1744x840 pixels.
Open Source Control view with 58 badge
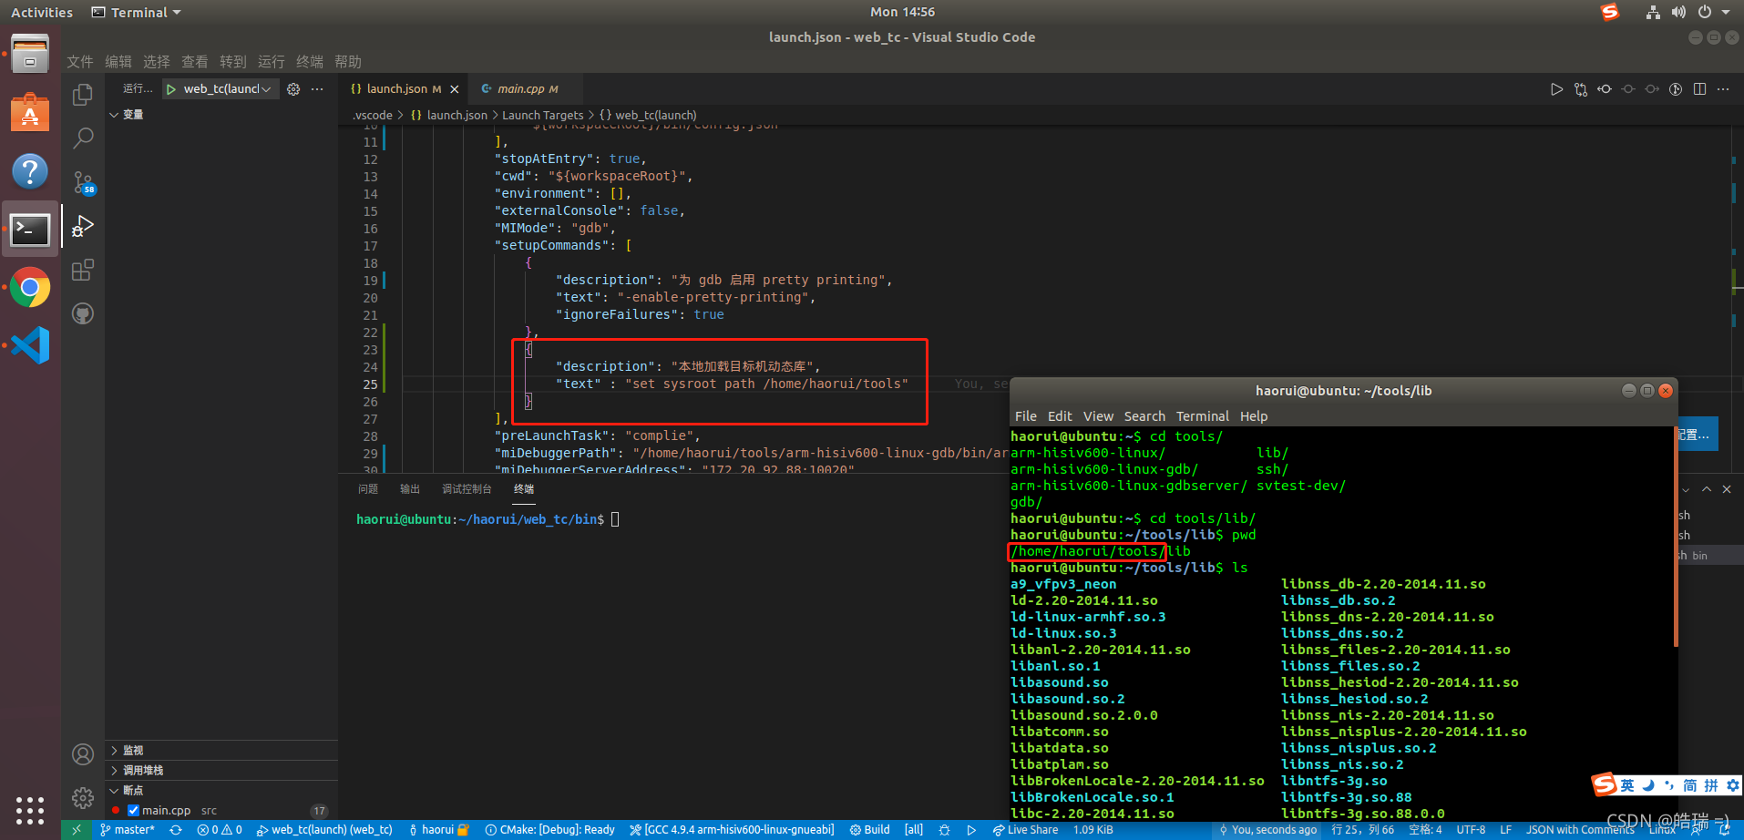tap(83, 182)
